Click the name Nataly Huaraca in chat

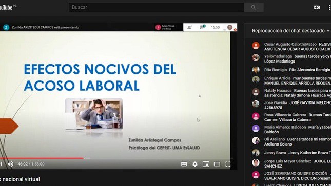(278, 91)
